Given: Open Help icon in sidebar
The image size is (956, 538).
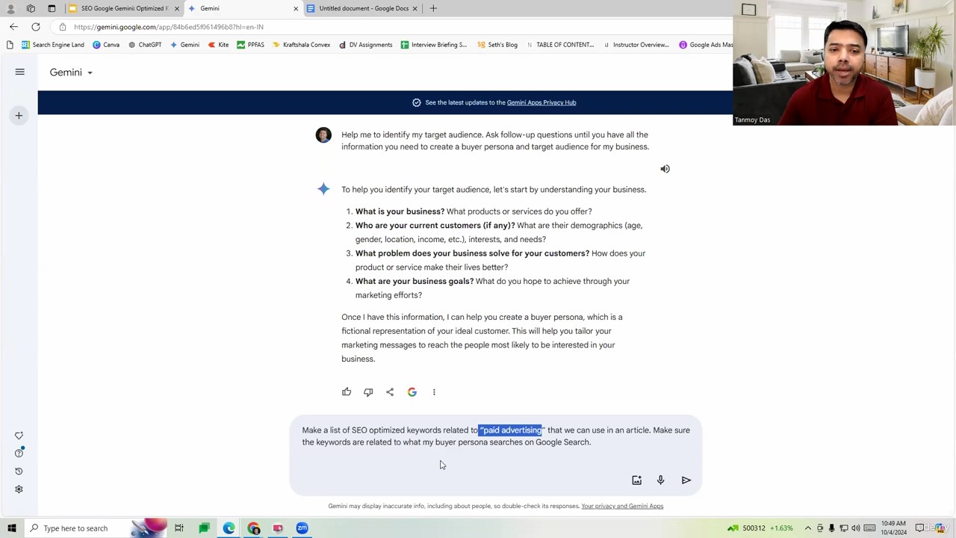Looking at the screenshot, I should (x=19, y=454).
